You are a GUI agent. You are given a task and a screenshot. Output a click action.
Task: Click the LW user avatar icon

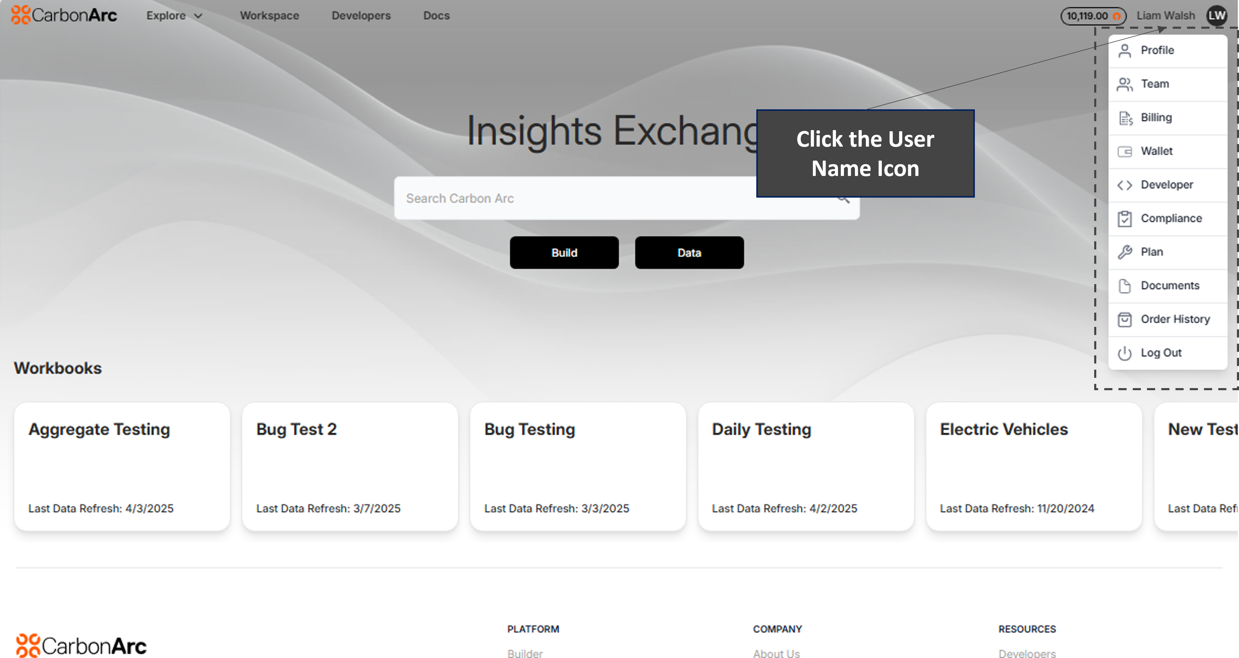(x=1217, y=15)
